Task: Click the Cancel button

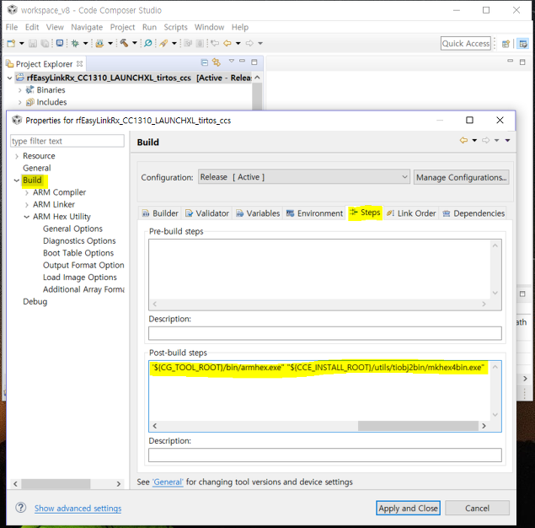Action: 477,509
